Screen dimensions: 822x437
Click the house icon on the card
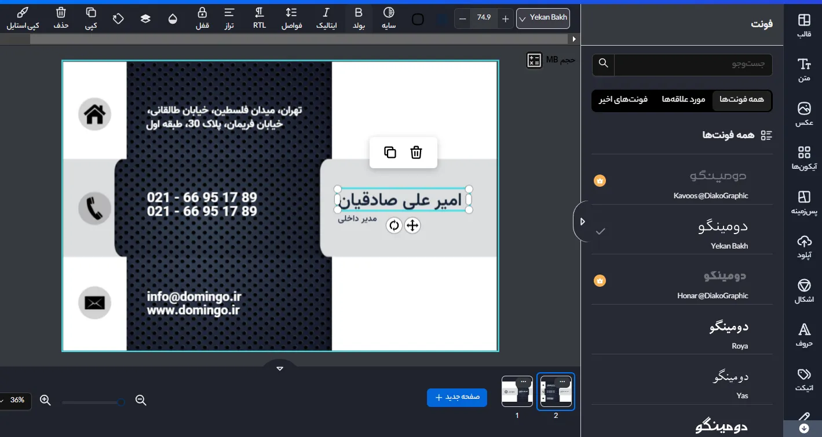94,114
